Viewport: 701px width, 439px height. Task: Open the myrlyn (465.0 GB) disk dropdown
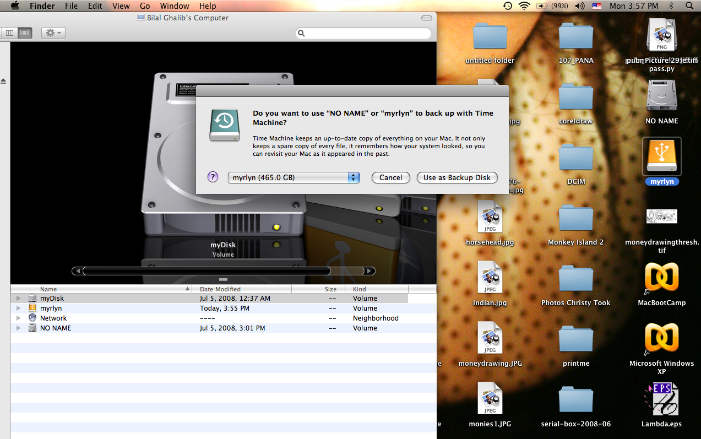tap(294, 177)
